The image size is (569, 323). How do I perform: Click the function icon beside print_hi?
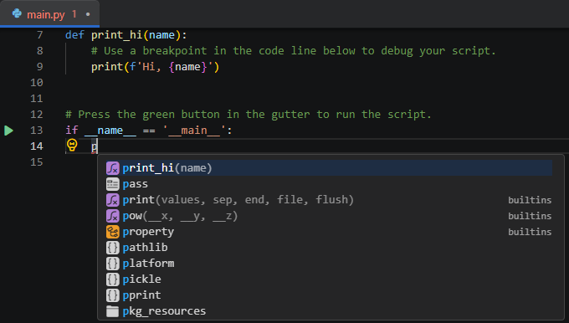[112, 168]
